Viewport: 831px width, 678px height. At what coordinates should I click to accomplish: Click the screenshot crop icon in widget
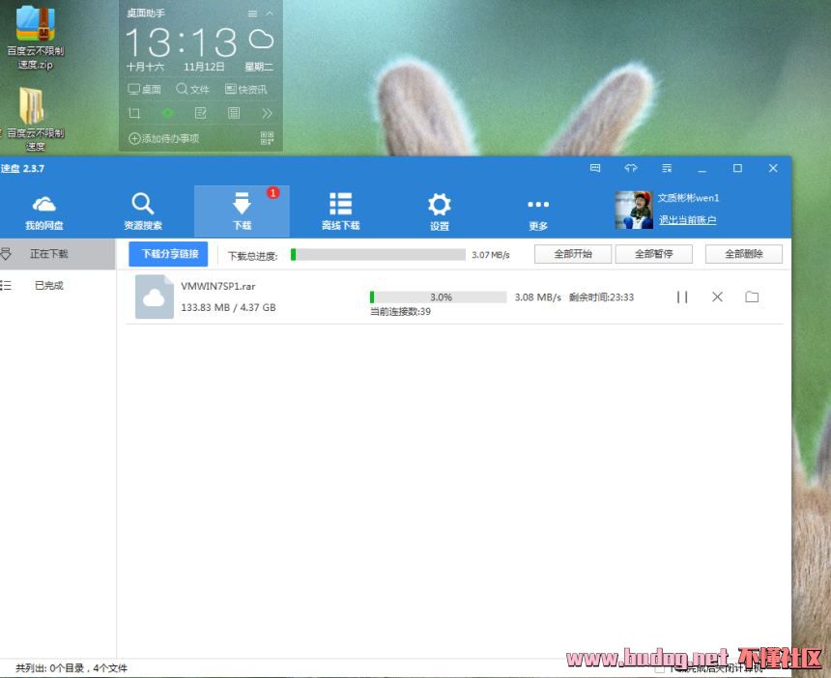[x=134, y=113]
